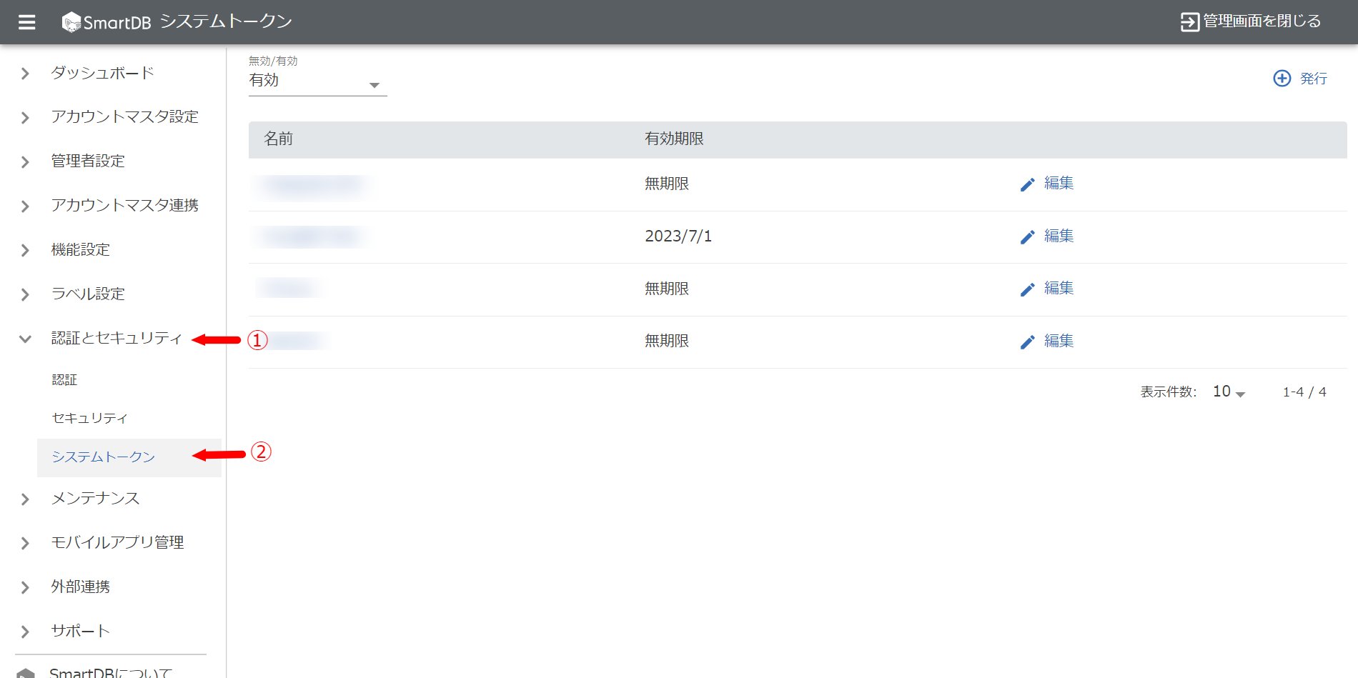Open the hamburger menu
The height and width of the screenshot is (678, 1358).
click(26, 22)
